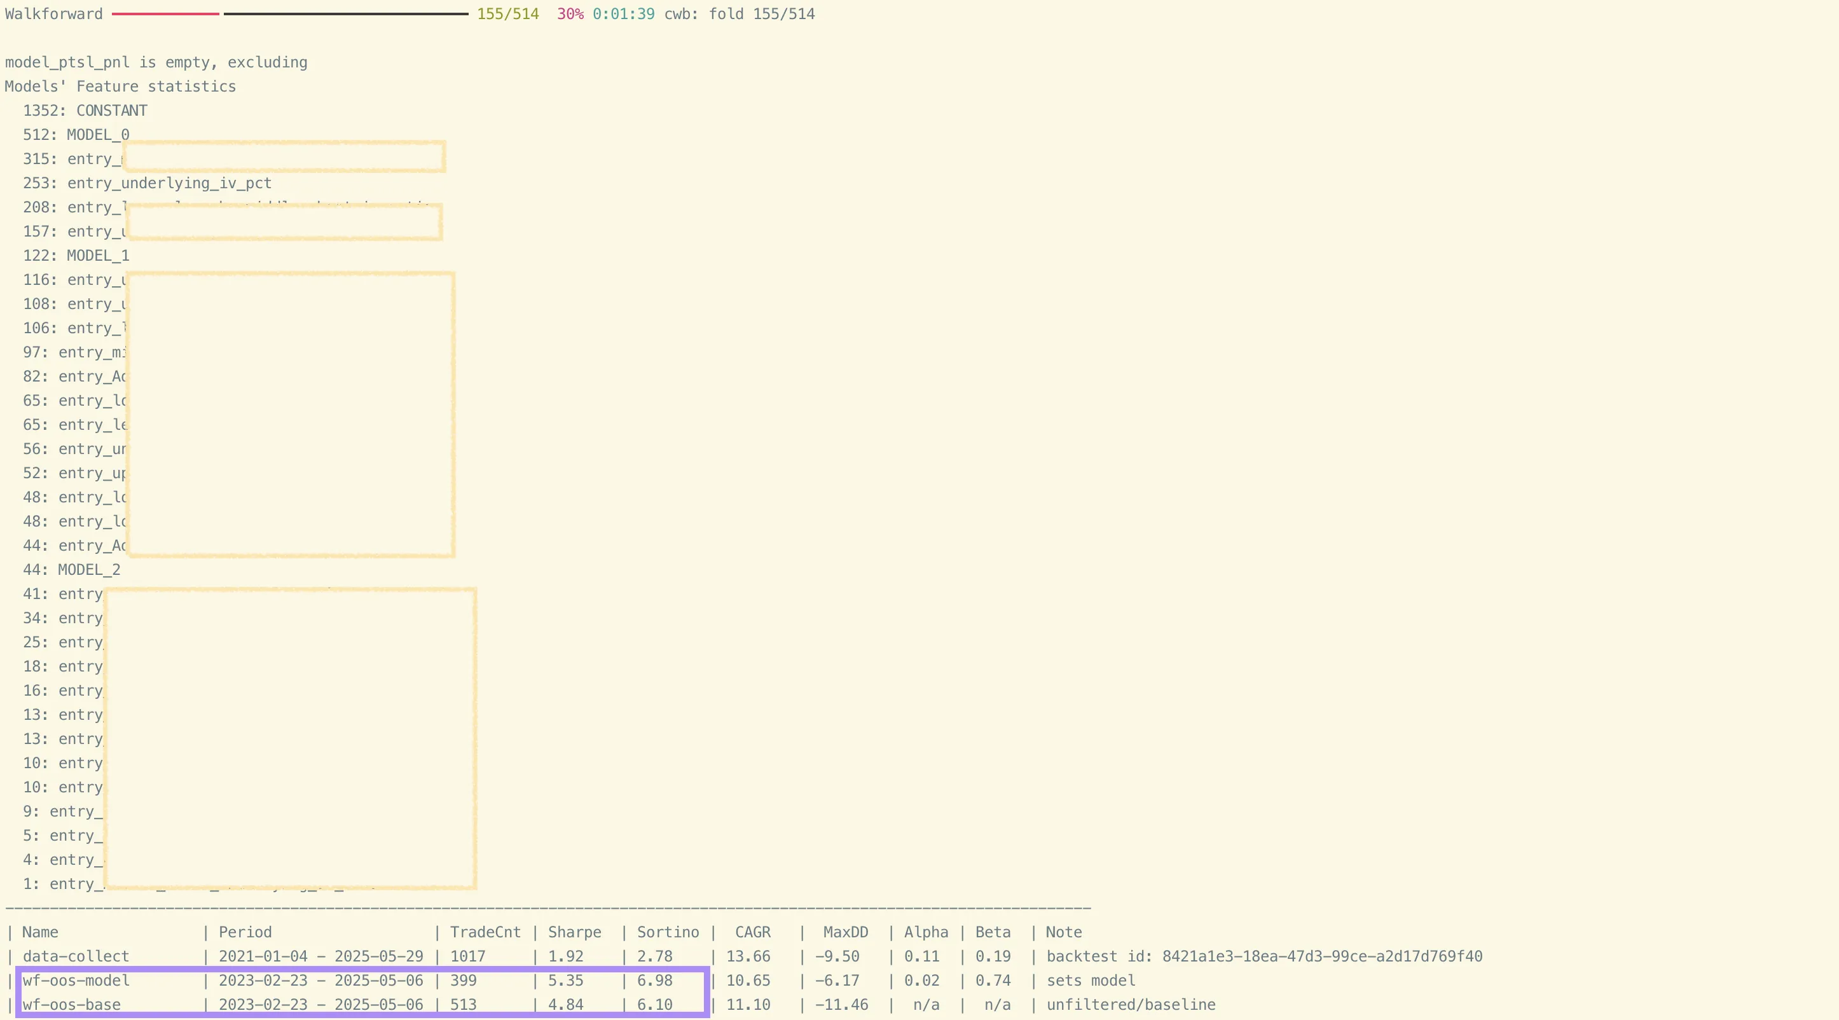Click the wf-oos-base row name
The image size is (1839, 1020).
pos(71,1005)
